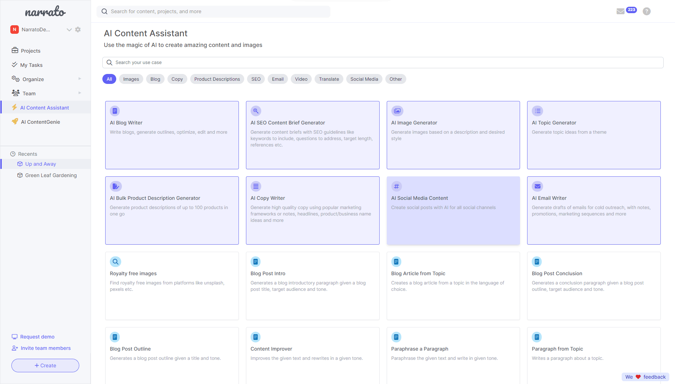Open the AI Image Generator picture icon

tap(397, 111)
